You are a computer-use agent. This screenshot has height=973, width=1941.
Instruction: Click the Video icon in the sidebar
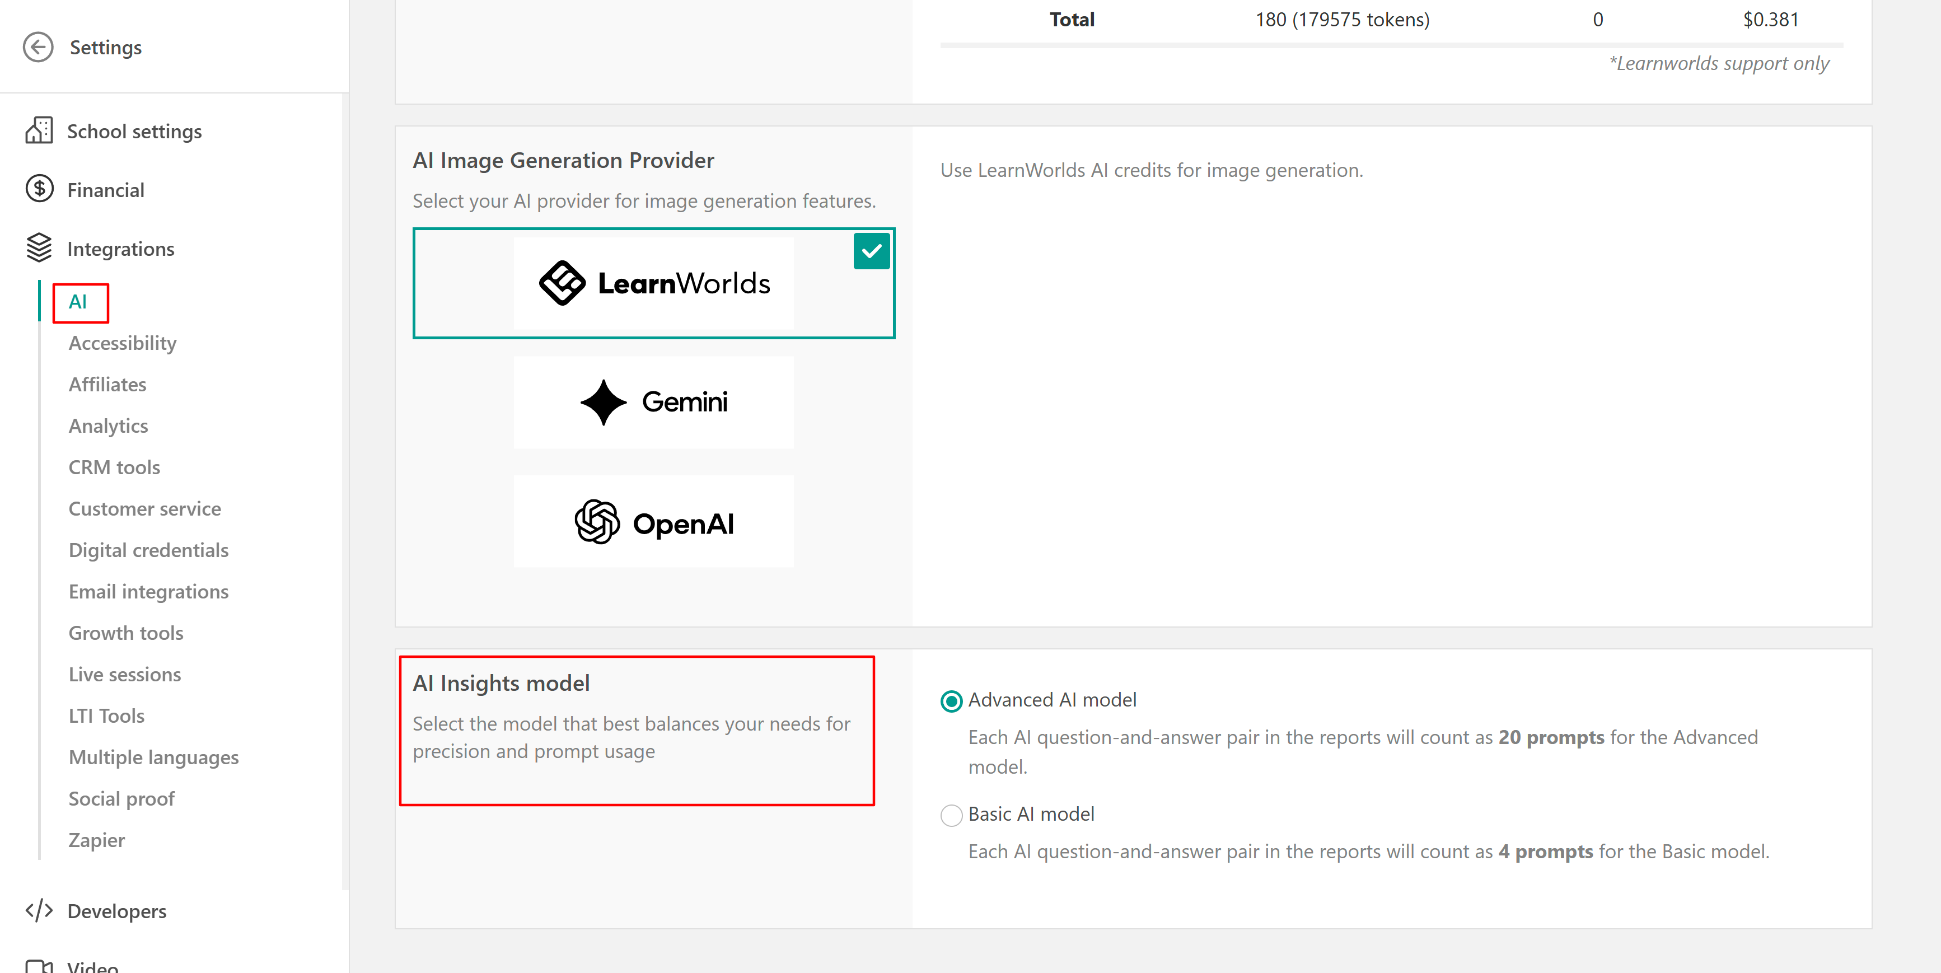39,966
